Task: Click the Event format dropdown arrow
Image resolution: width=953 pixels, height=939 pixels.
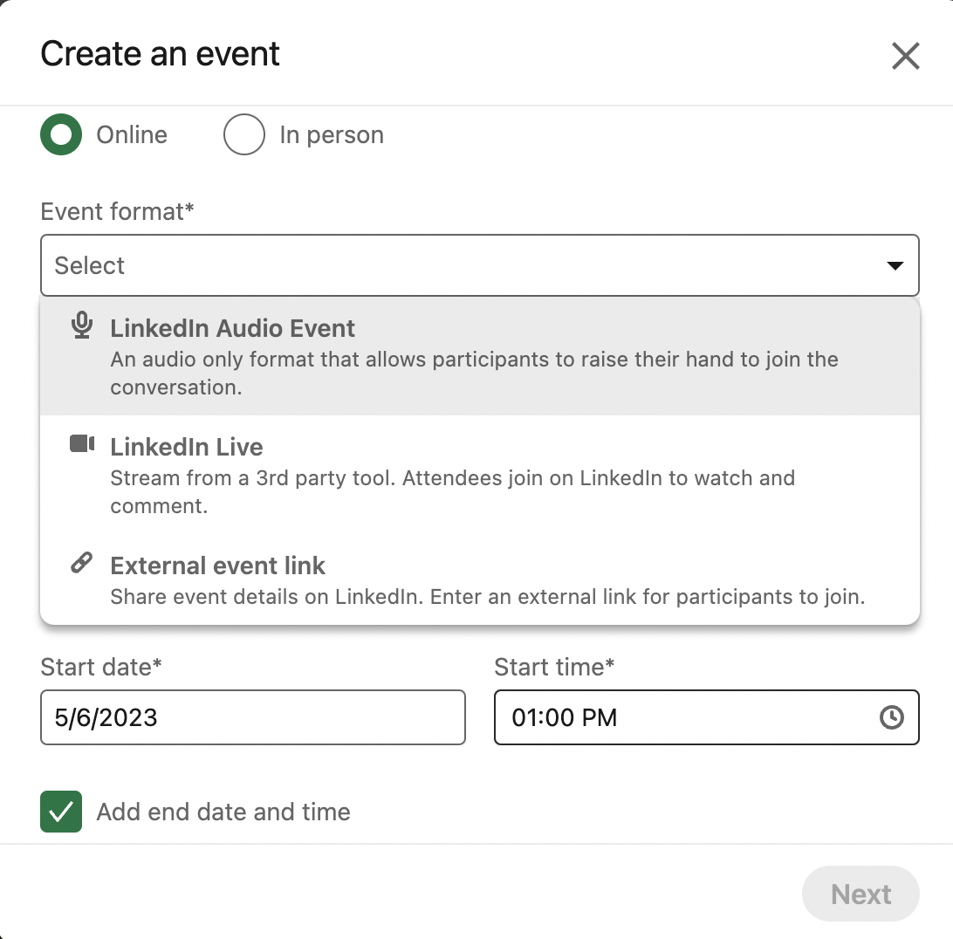Action: click(x=895, y=265)
